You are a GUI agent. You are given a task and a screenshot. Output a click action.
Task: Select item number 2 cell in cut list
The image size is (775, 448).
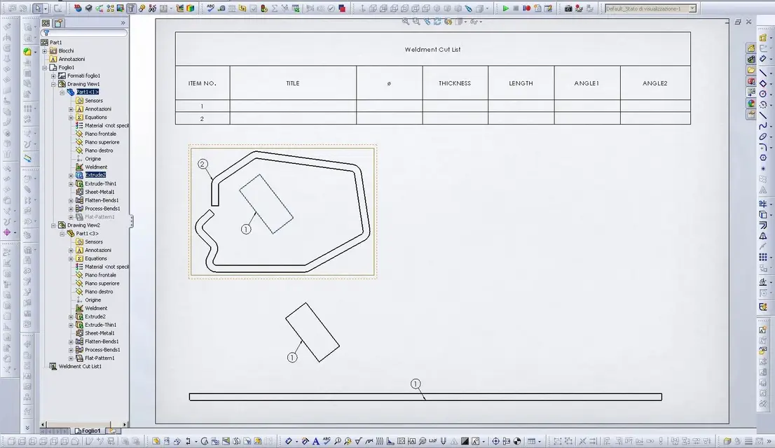click(202, 118)
